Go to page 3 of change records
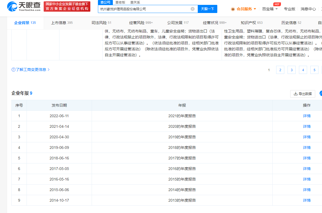Image resolution: width=322 pixels, height=213 pixels. (291, 70)
